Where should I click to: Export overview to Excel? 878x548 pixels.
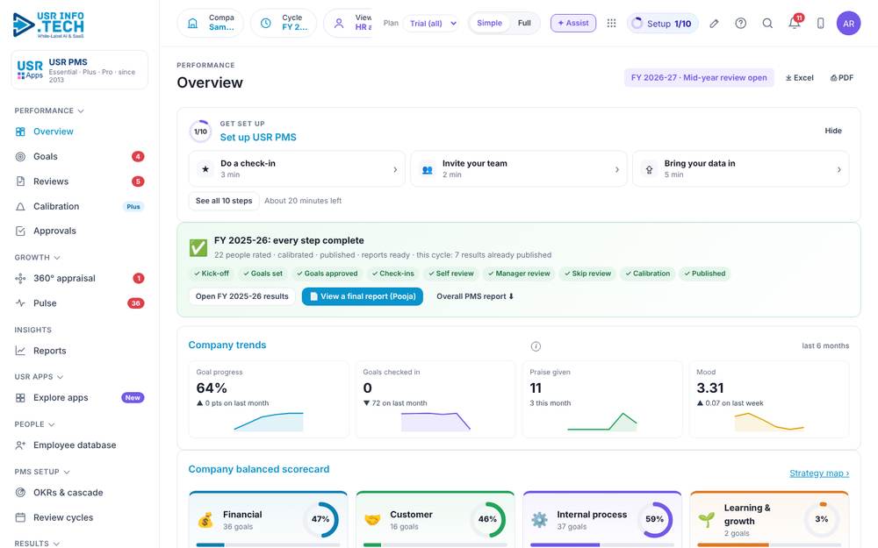pos(800,78)
